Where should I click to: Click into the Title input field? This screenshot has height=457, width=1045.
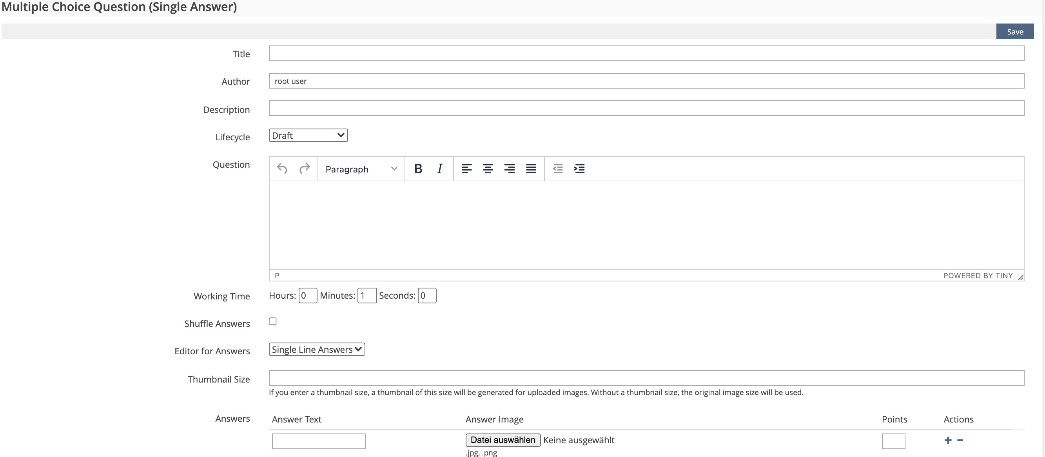click(x=646, y=54)
